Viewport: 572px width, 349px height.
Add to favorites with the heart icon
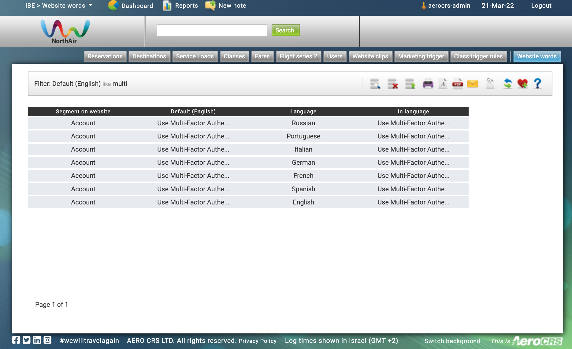(522, 83)
